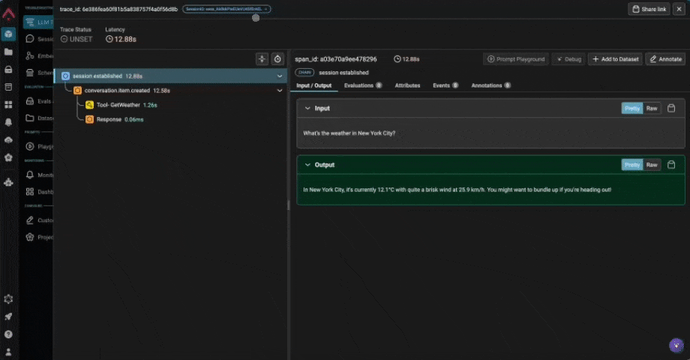Open the folder icon in the left rail
The width and height of the screenshot is (690, 360).
8,52
